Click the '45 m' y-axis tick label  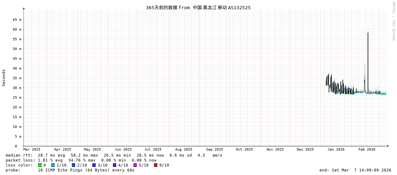[x=17, y=58]
